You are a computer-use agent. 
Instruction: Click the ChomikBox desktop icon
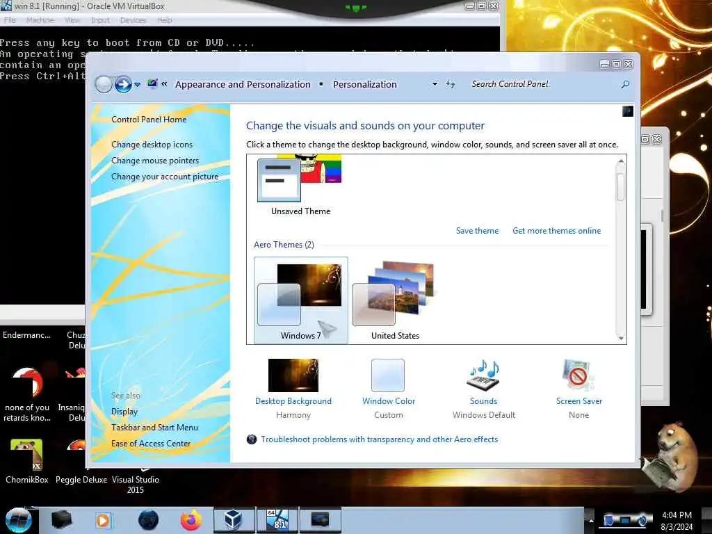[27, 455]
